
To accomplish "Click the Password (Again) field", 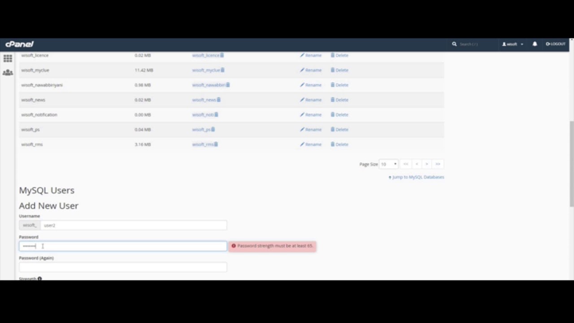I will 123,267.
